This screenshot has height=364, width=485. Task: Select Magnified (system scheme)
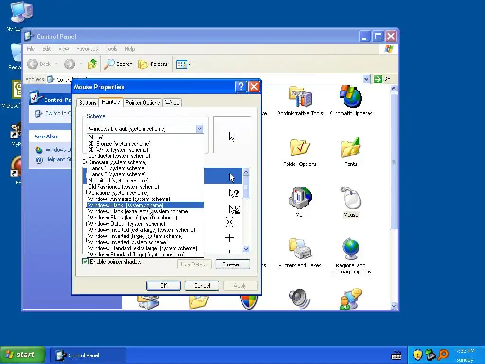click(145, 181)
